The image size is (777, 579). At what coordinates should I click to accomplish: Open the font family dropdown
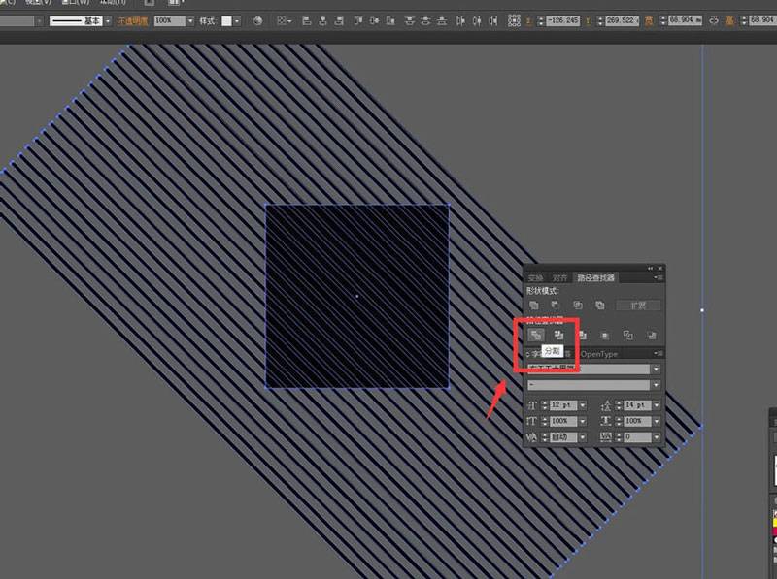tap(657, 370)
